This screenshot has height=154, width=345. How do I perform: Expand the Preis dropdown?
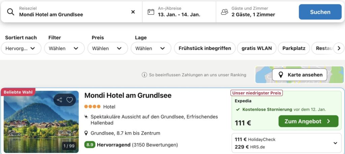(x=107, y=48)
